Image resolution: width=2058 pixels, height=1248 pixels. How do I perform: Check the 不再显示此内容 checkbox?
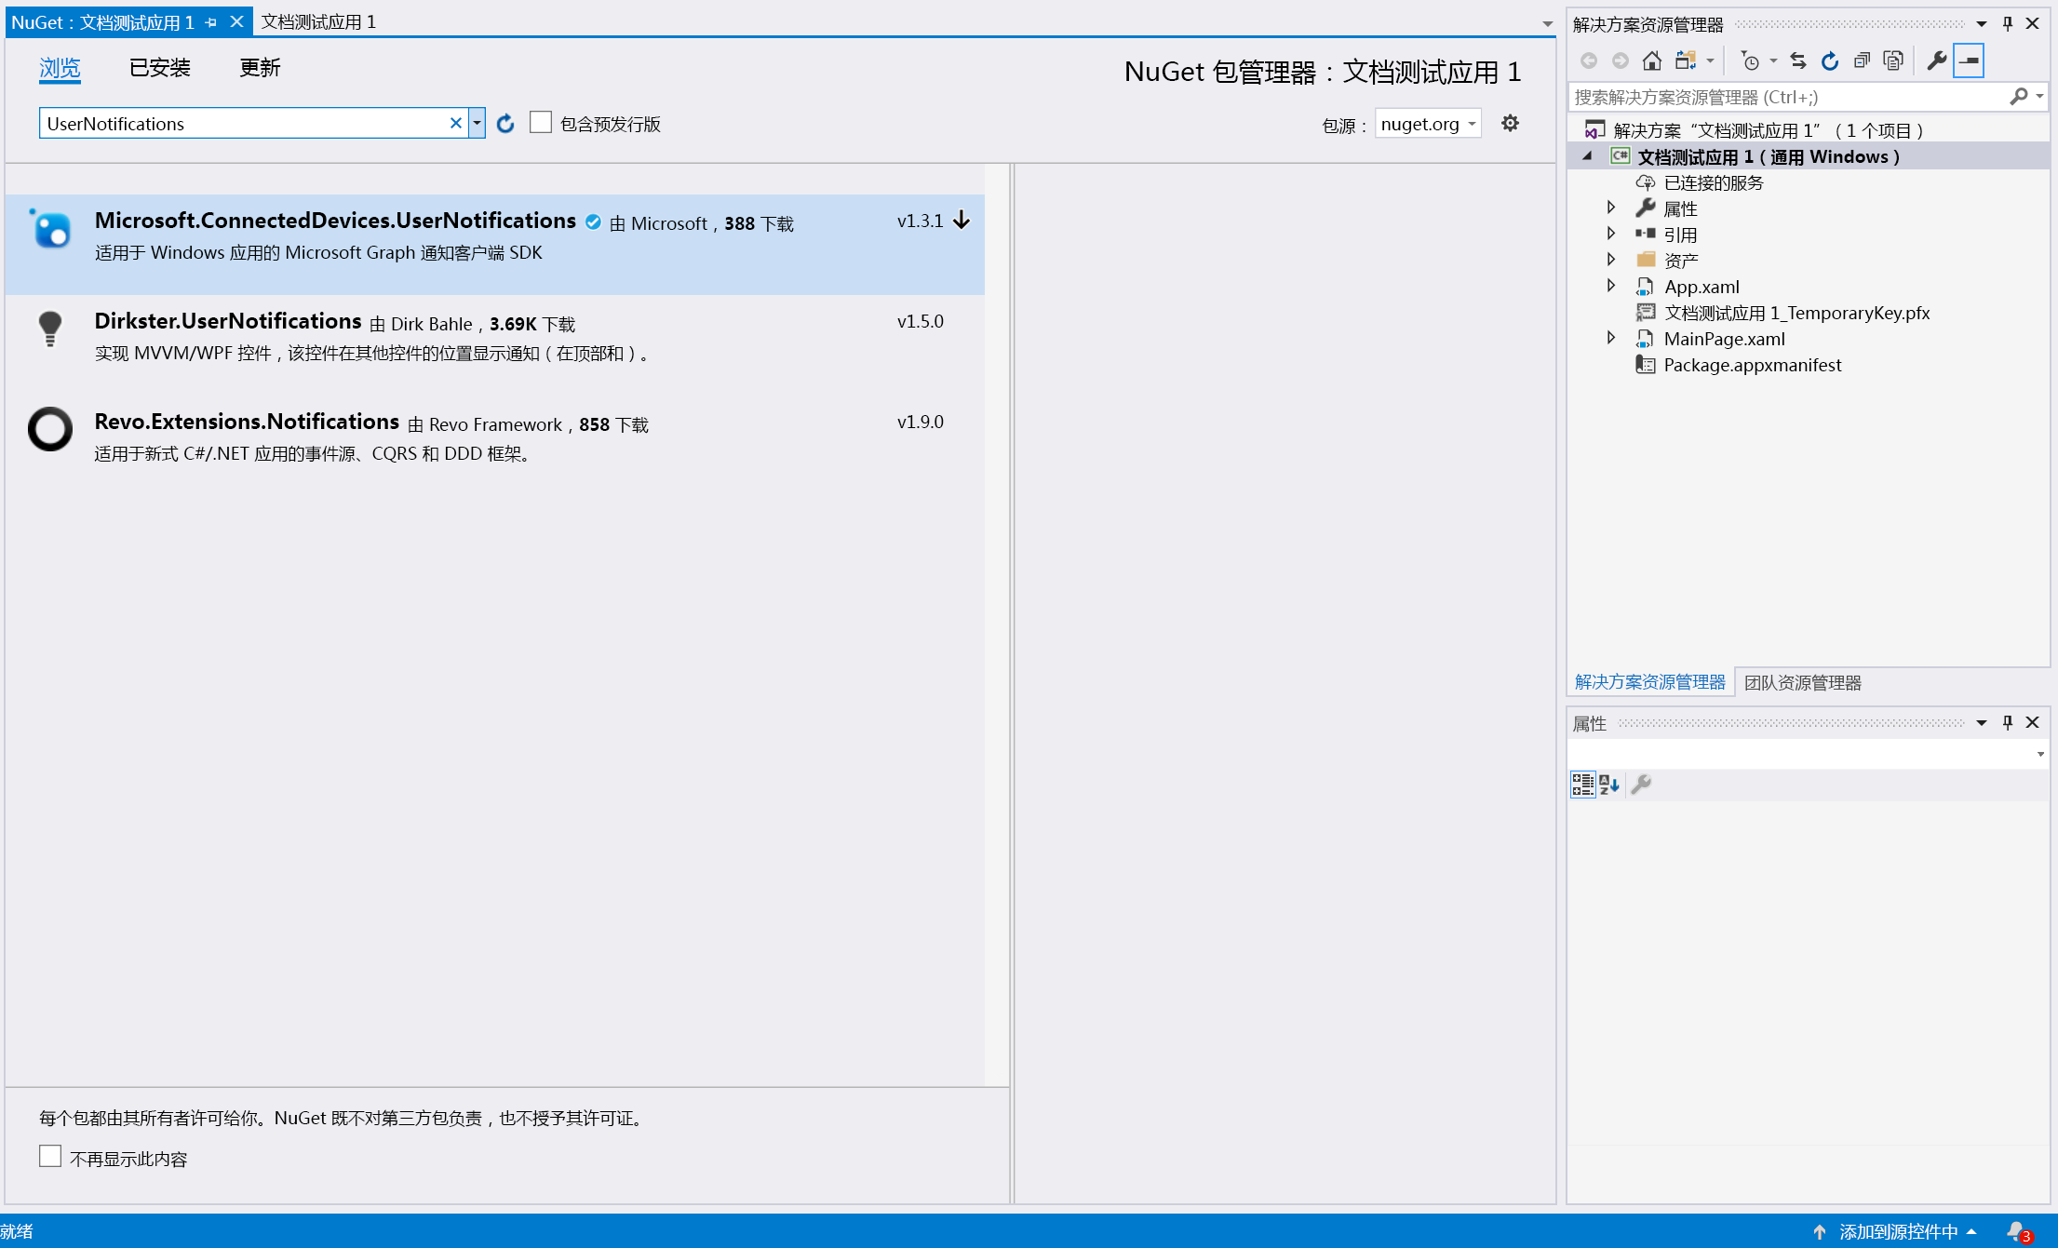[50, 1156]
